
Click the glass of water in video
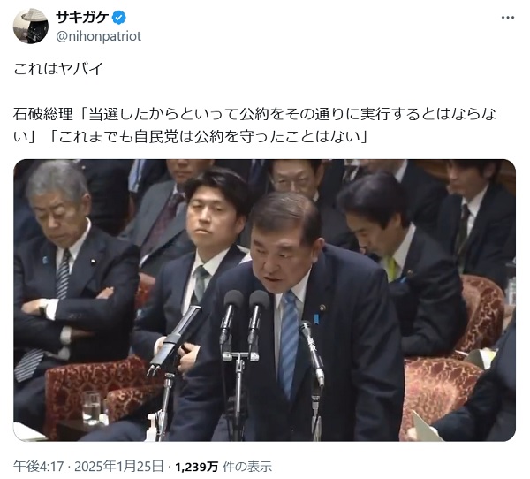tap(91, 408)
